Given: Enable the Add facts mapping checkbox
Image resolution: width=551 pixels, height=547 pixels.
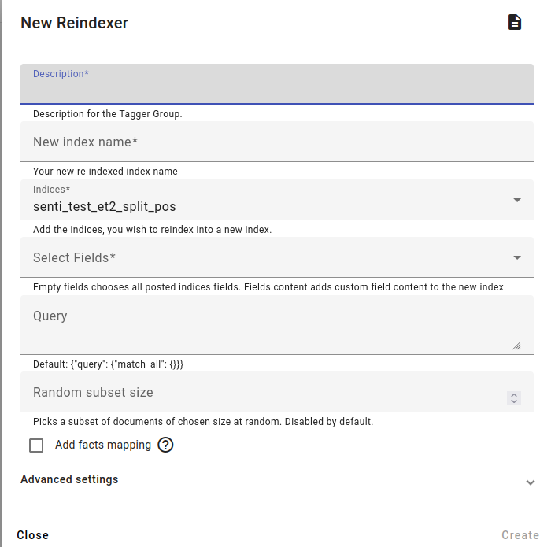Looking at the screenshot, I should [x=36, y=445].
